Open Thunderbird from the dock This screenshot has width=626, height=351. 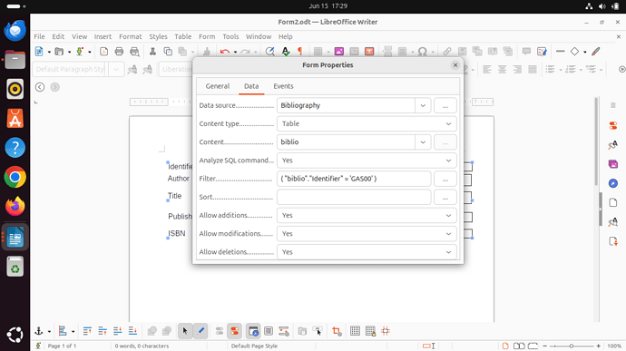(15, 30)
